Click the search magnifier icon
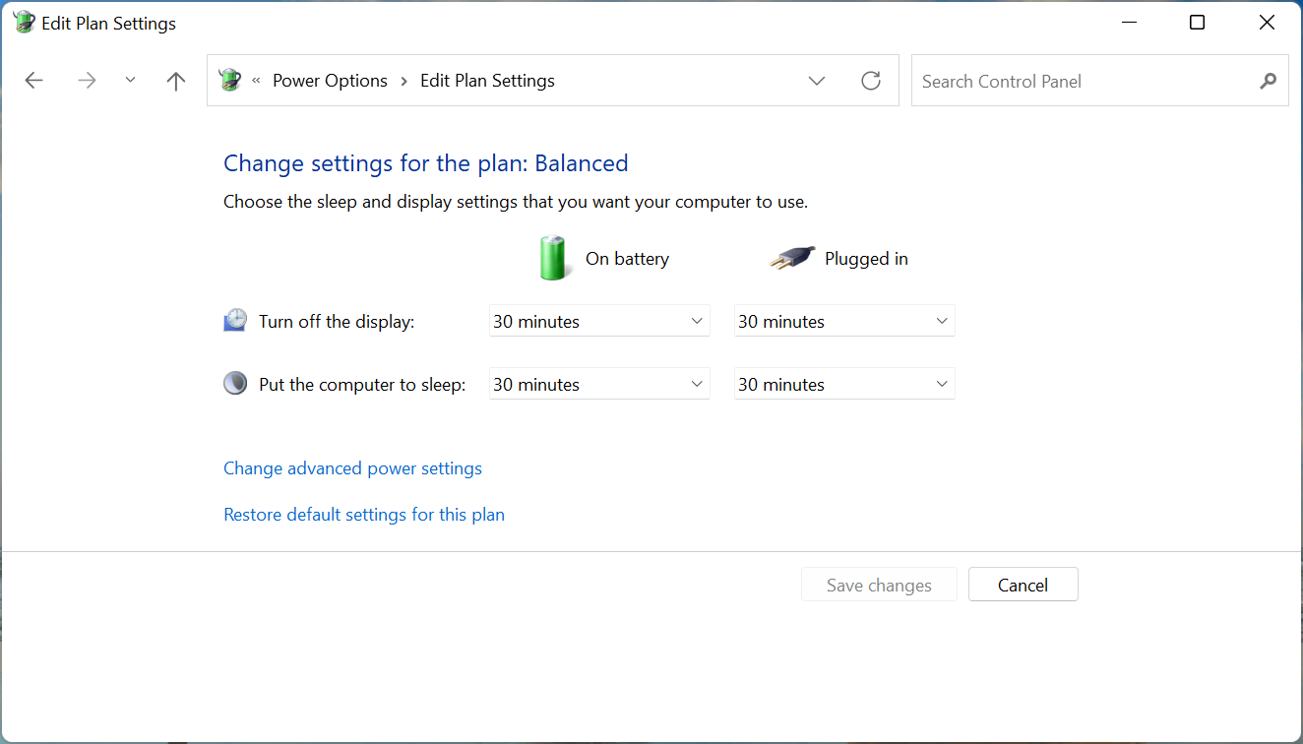1303x744 pixels. point(1268,81)
